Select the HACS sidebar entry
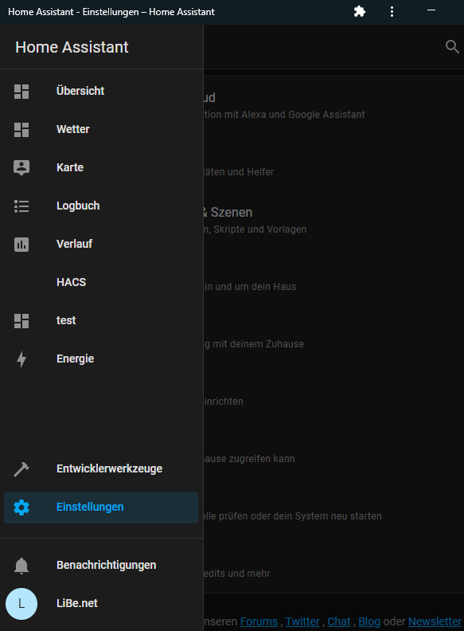Image resolution: width=464 pixels, height=631 pixels. coord(101,282)
